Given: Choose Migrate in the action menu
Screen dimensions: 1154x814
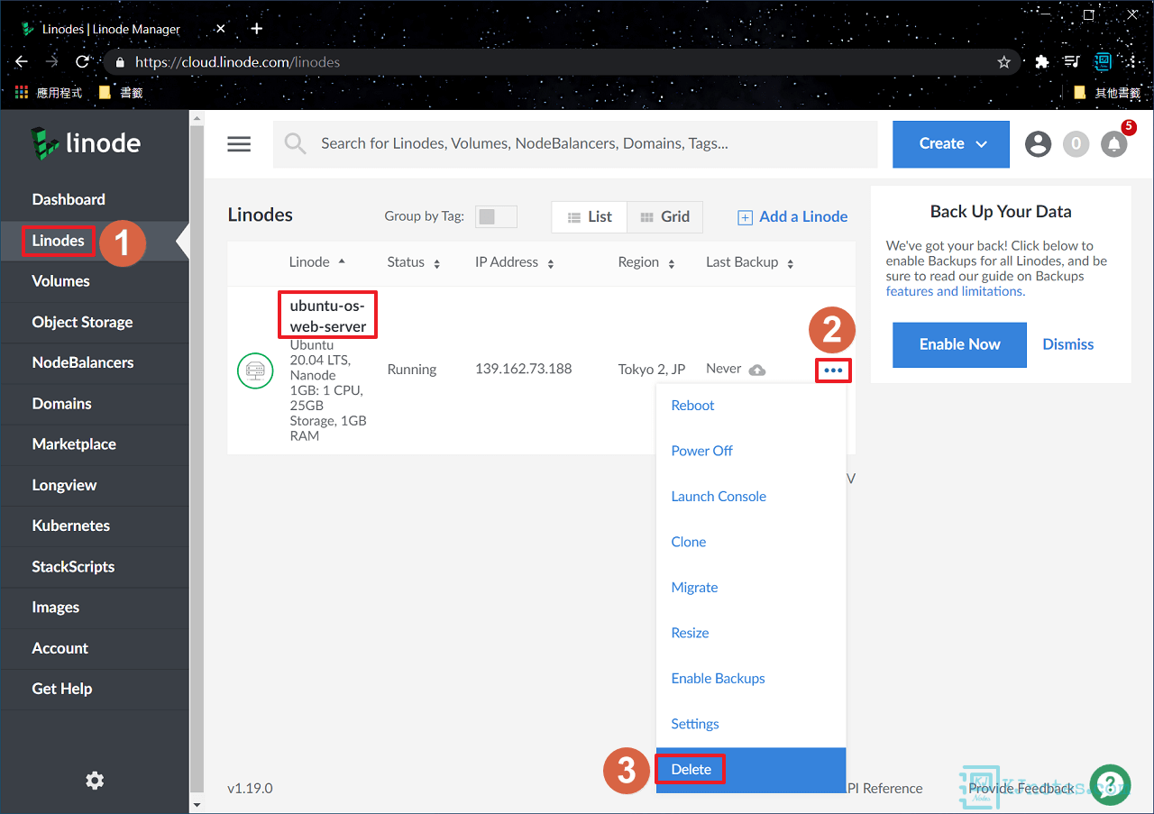Looking at the screenshot, I should tap(751, 588).
